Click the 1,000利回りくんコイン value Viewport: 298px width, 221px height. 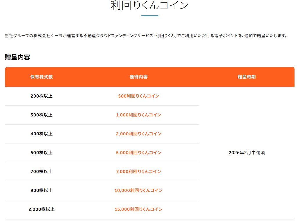point(138,115)
